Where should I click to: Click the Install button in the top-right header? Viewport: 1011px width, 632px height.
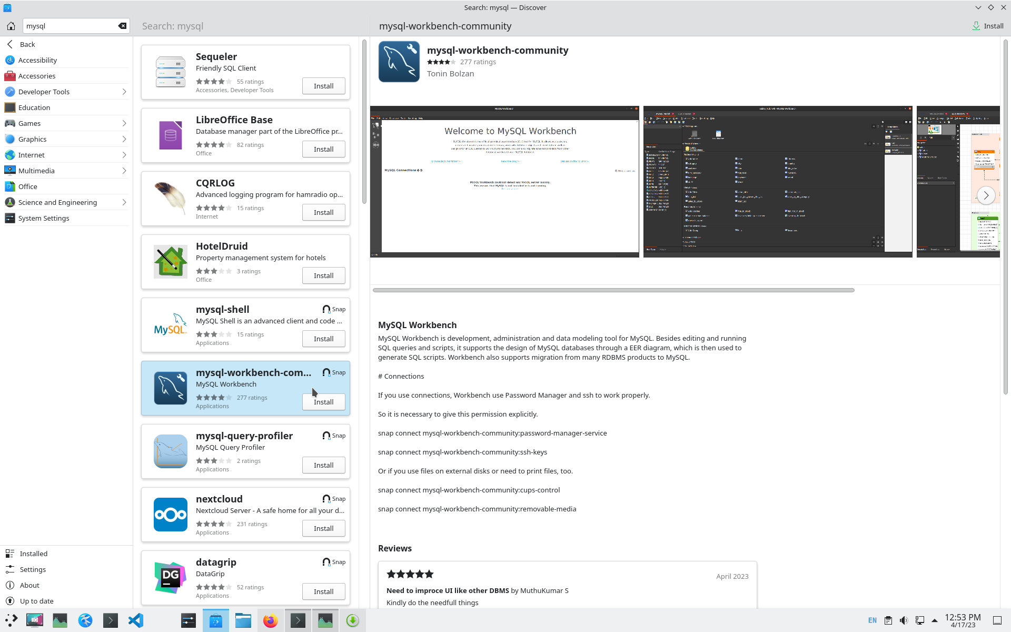(988, 26)
